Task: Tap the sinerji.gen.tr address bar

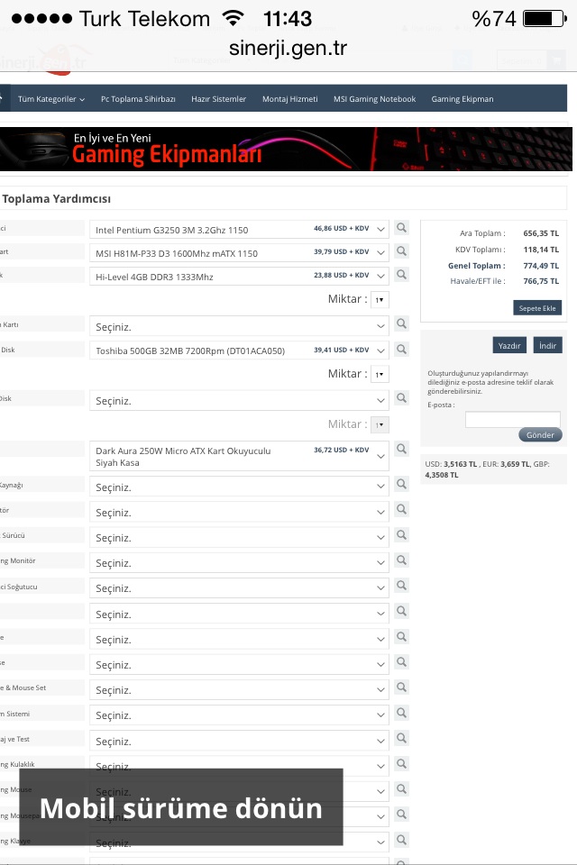Action: pos(288,48)
